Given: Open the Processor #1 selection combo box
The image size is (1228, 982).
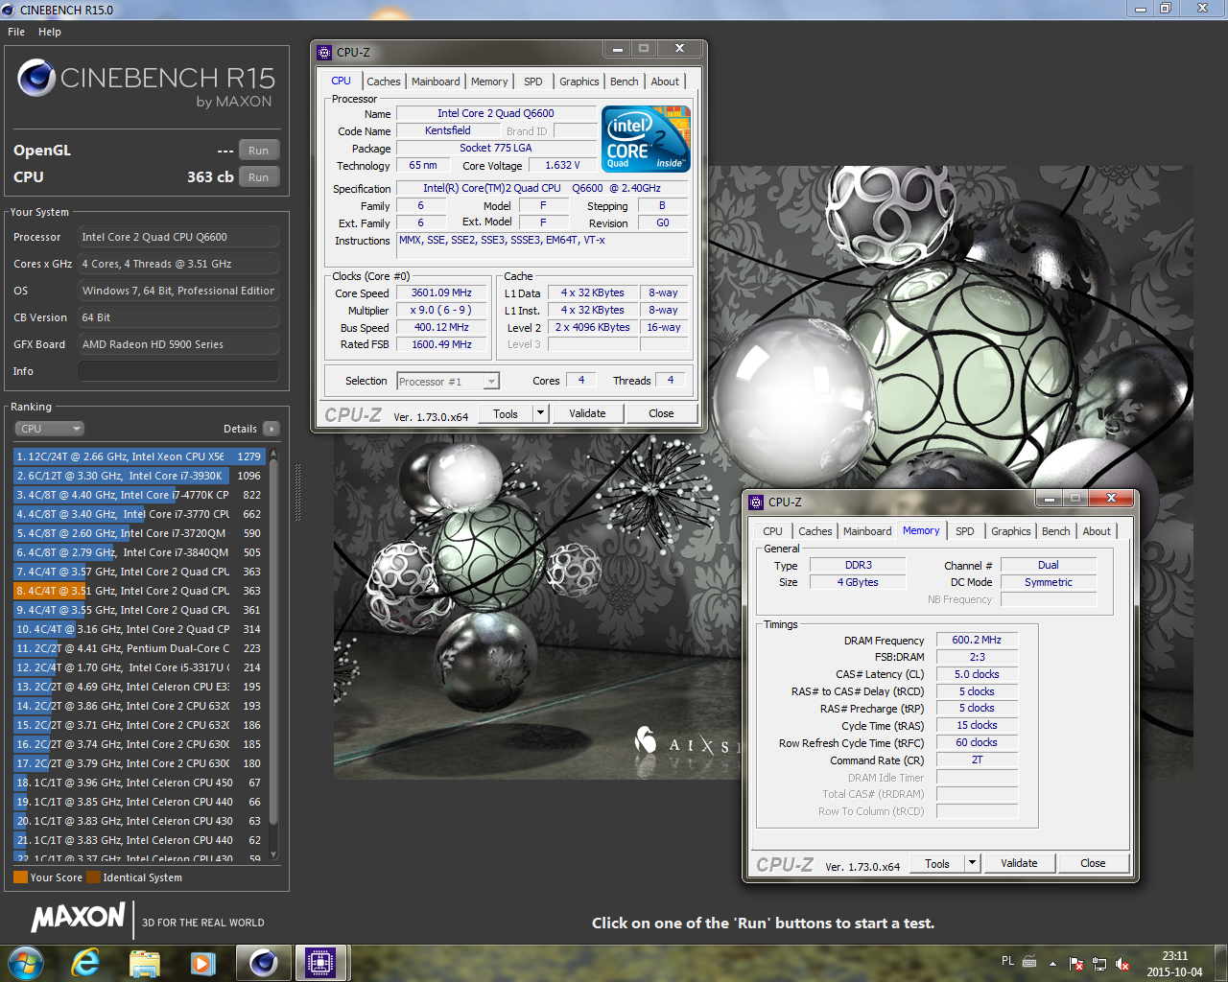Looking at the screenshot, I should (x=448, y=382).
